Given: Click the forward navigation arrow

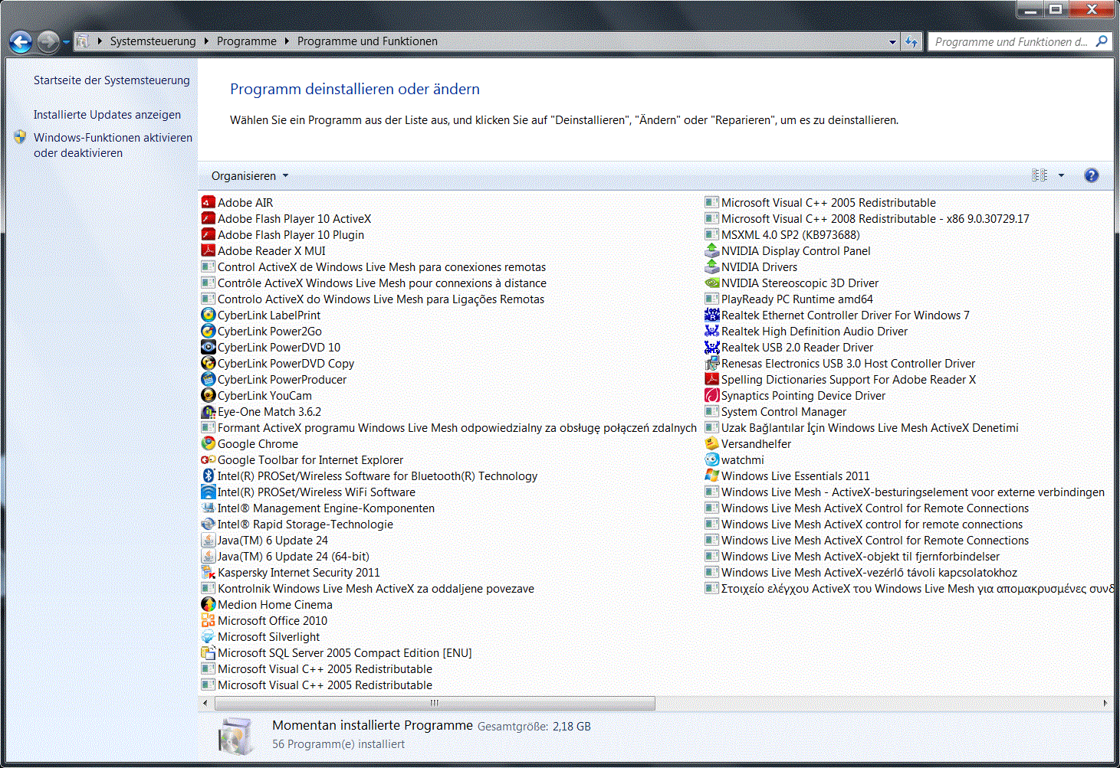Looking at the screenshot, I should point(48,41).
